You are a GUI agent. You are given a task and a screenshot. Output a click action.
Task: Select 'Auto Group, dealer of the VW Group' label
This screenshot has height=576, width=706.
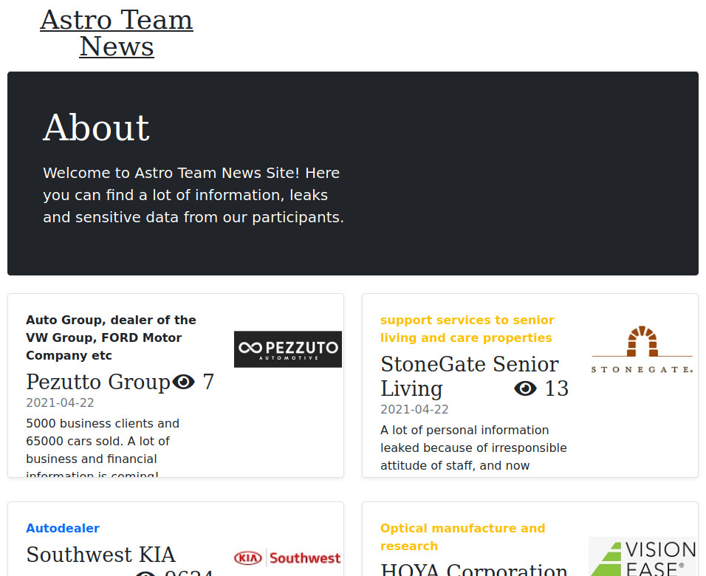click(x=111, y=337)
